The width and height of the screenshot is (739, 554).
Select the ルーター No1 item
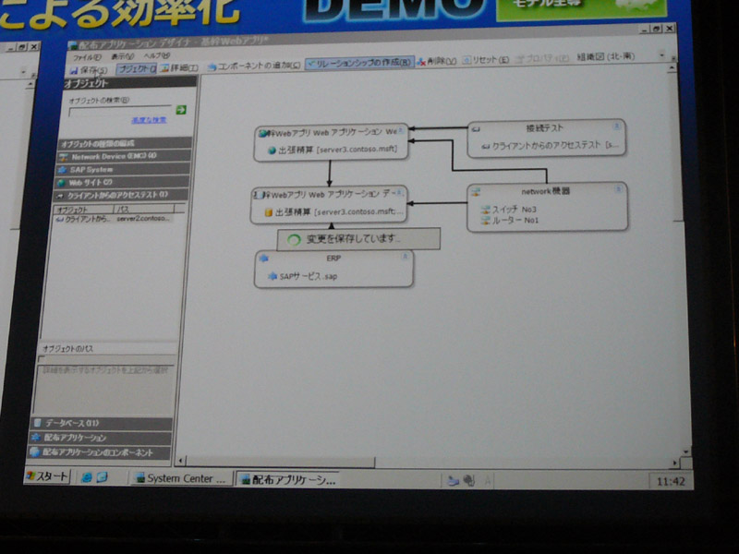pos(510,220)
